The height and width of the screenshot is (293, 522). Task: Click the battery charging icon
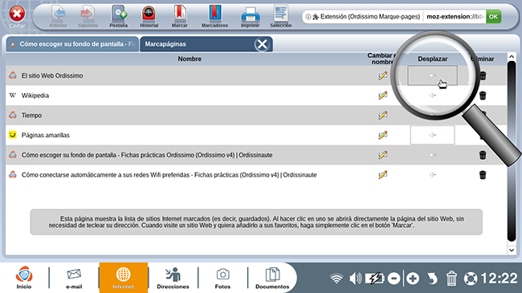(x=374, y=279)
